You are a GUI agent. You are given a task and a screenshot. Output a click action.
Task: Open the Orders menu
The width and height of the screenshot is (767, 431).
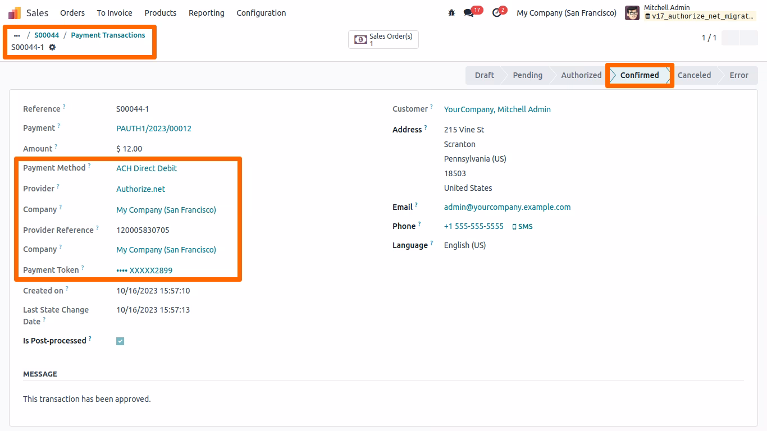point(72,13)
